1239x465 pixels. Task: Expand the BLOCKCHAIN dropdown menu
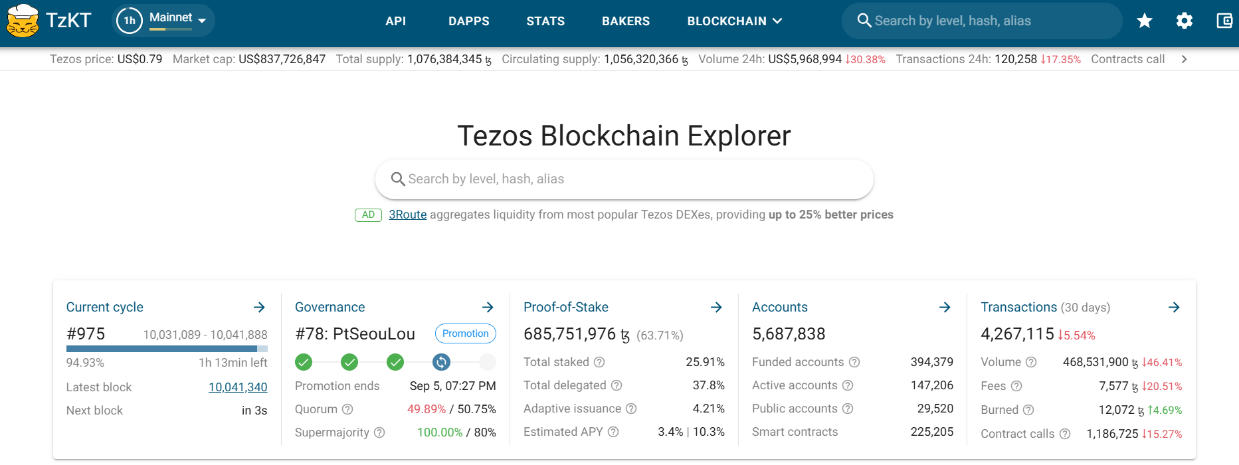click(735, 21)
